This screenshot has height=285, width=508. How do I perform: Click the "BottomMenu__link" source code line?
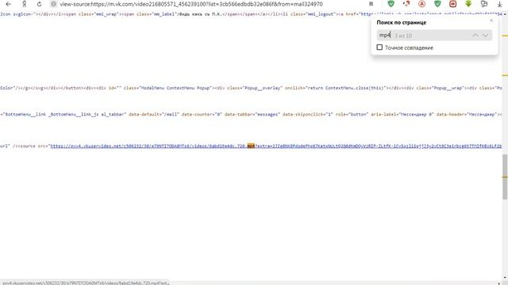[x=251, y=114]
